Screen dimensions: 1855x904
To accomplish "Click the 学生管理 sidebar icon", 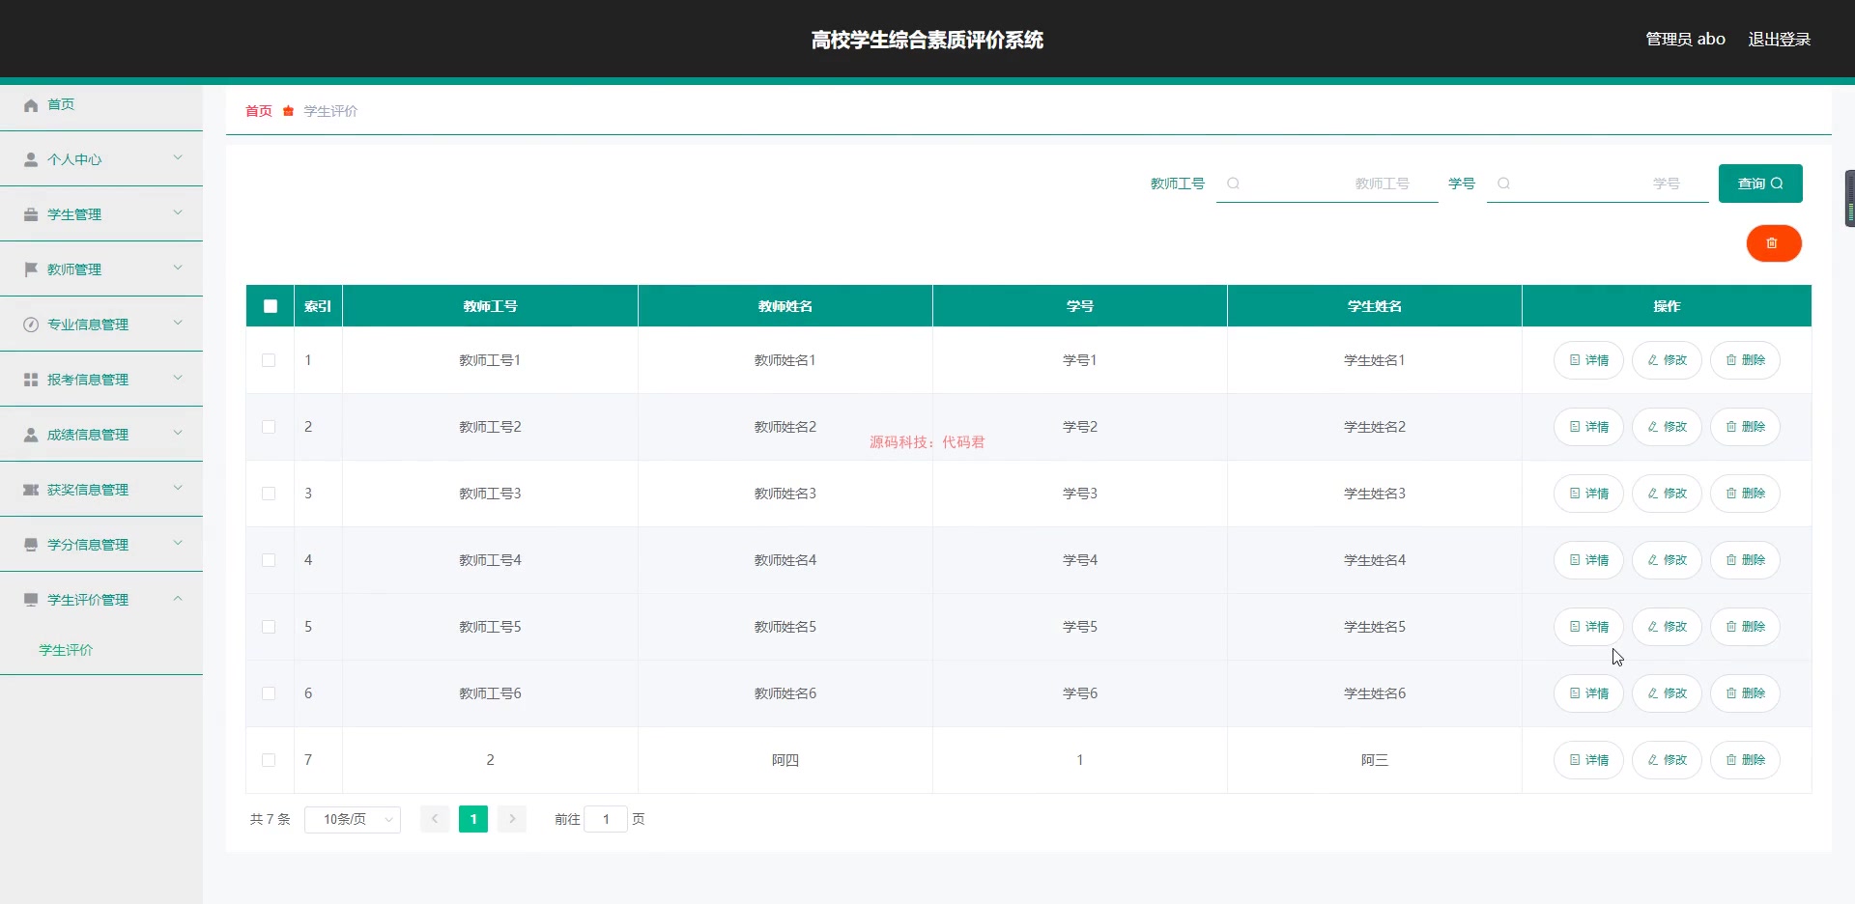I will pos(30,214).
